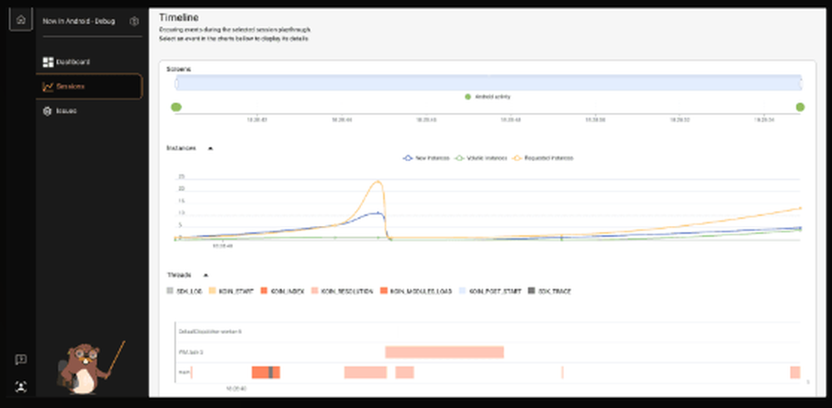Collapse the Instances chart section
Image resolution: width=832 pixels, height=408 pixels.
pyautogui.click(x=210, y=149)
